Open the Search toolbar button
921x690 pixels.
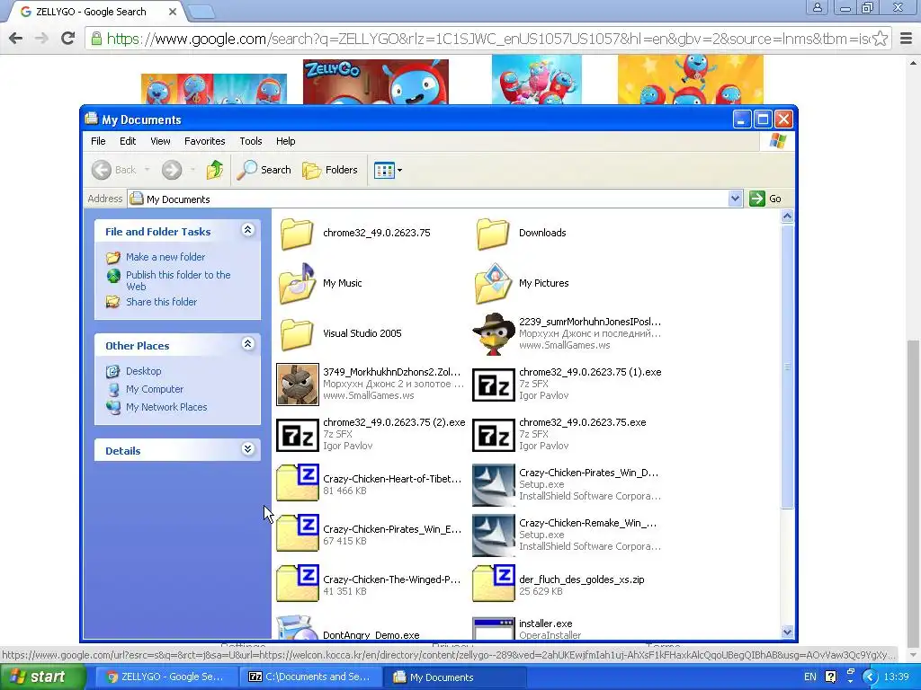click(x=264, y=170)
